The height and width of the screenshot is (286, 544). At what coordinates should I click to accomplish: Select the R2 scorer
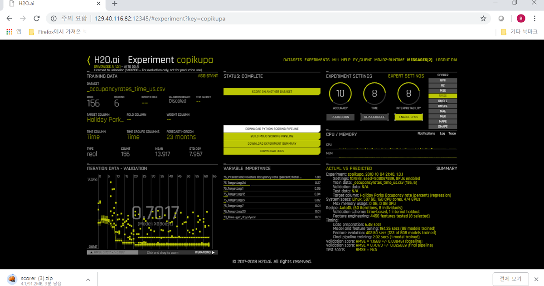point(442,85)
